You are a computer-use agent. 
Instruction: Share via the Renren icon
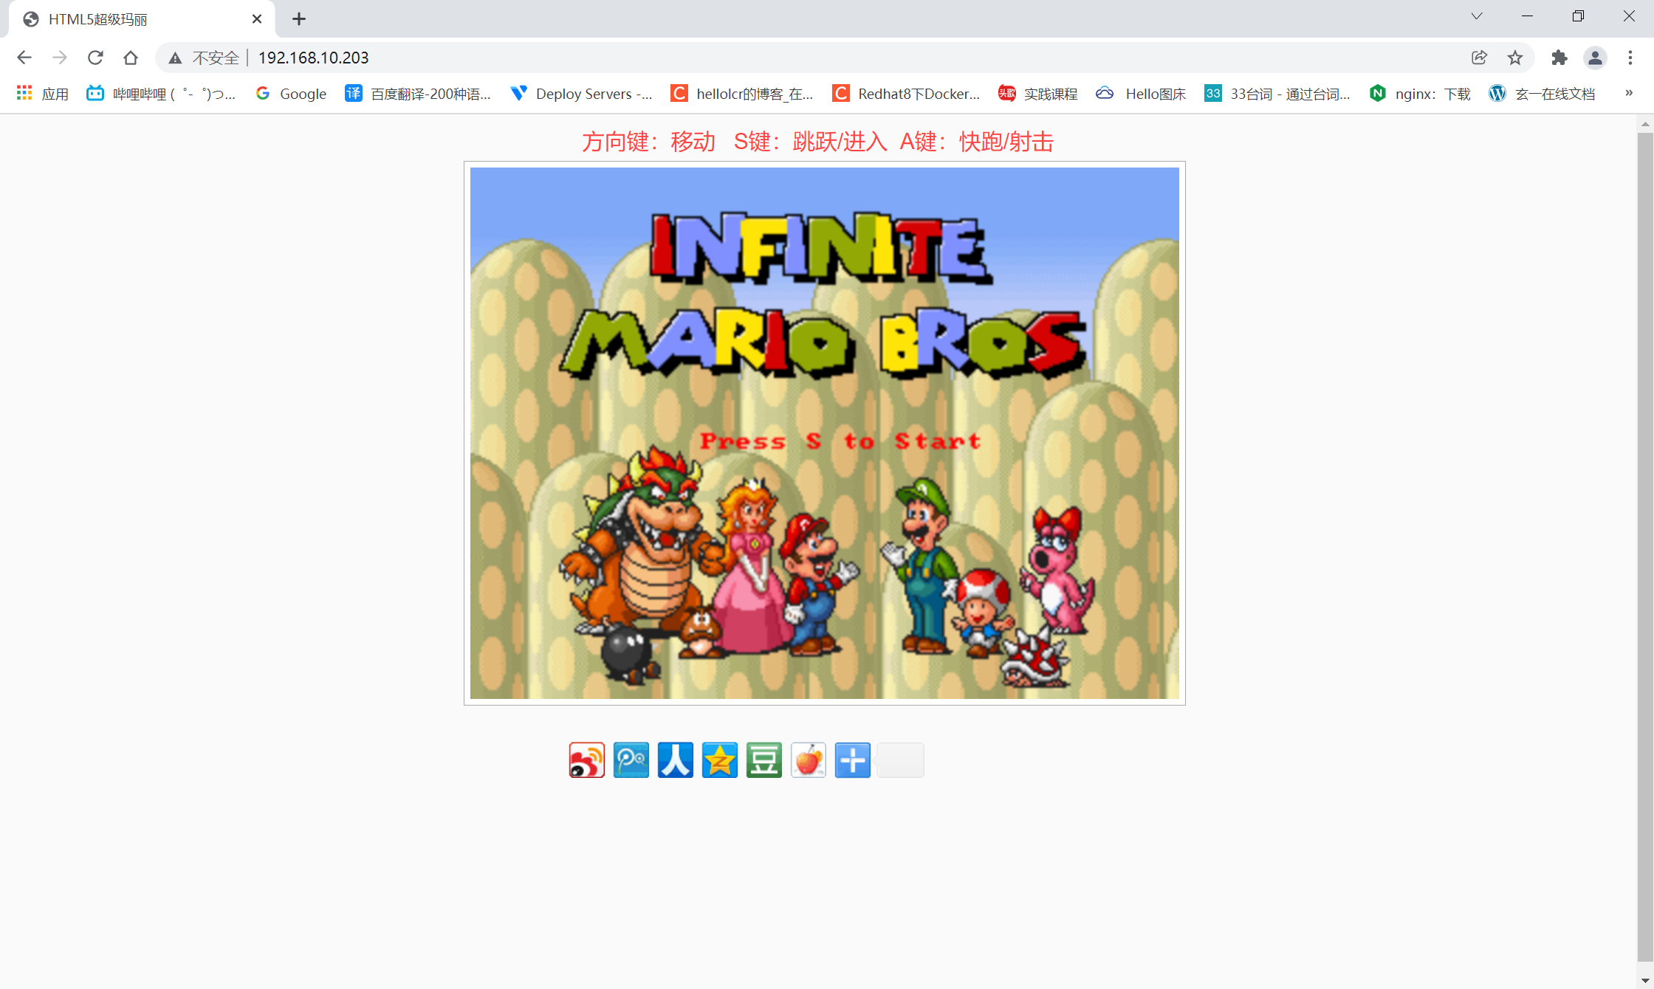click(x=675, y=759)
